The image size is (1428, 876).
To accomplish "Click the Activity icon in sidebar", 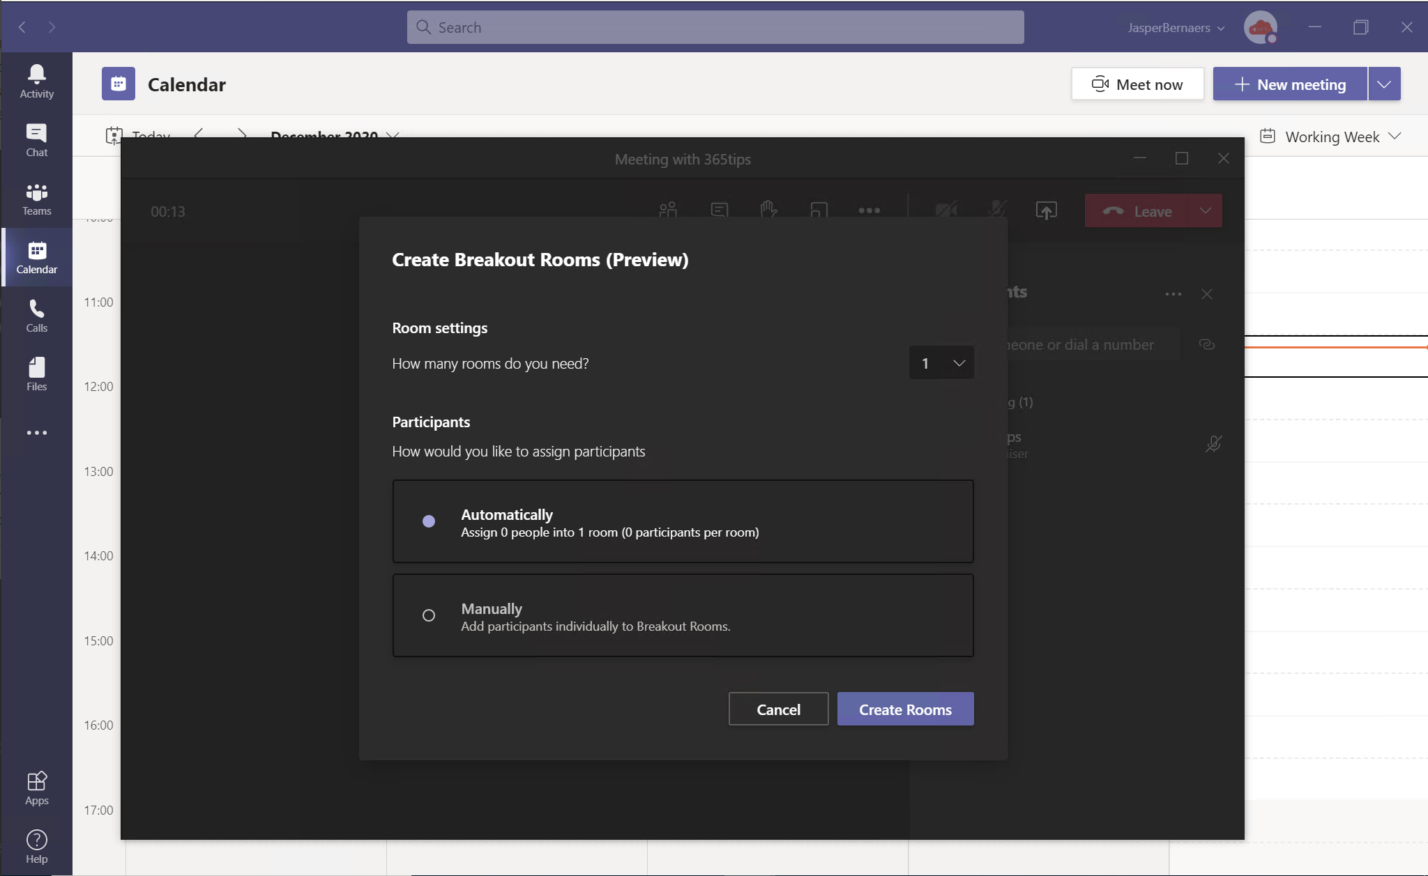I will 36,79.
